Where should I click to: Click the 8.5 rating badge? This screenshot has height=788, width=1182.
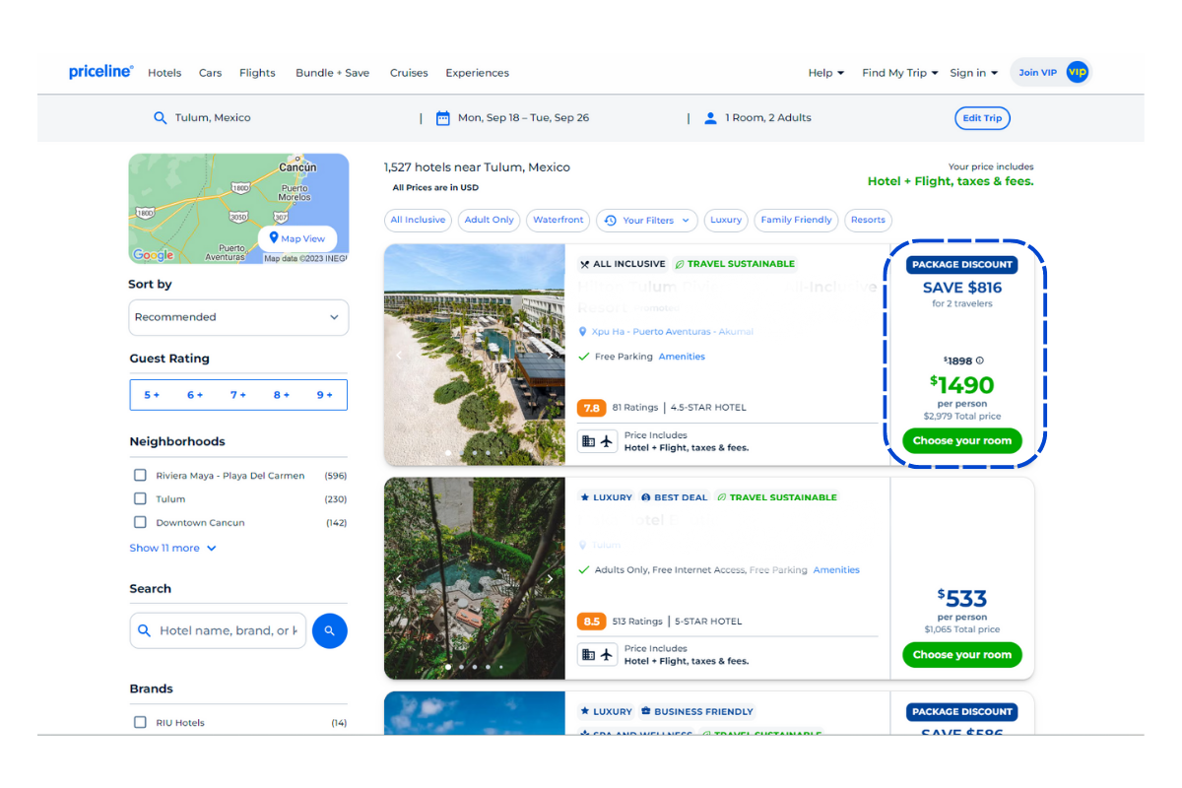click(592, 622)
